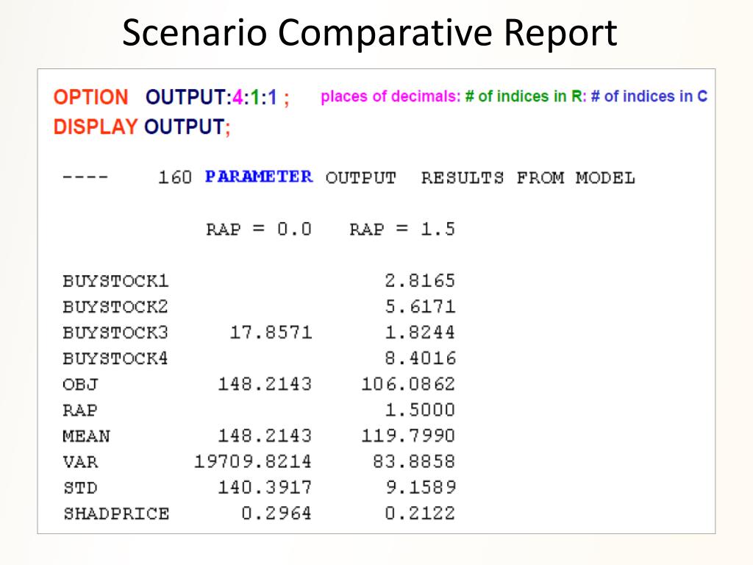Click the value 2.8165

point(420,281)
